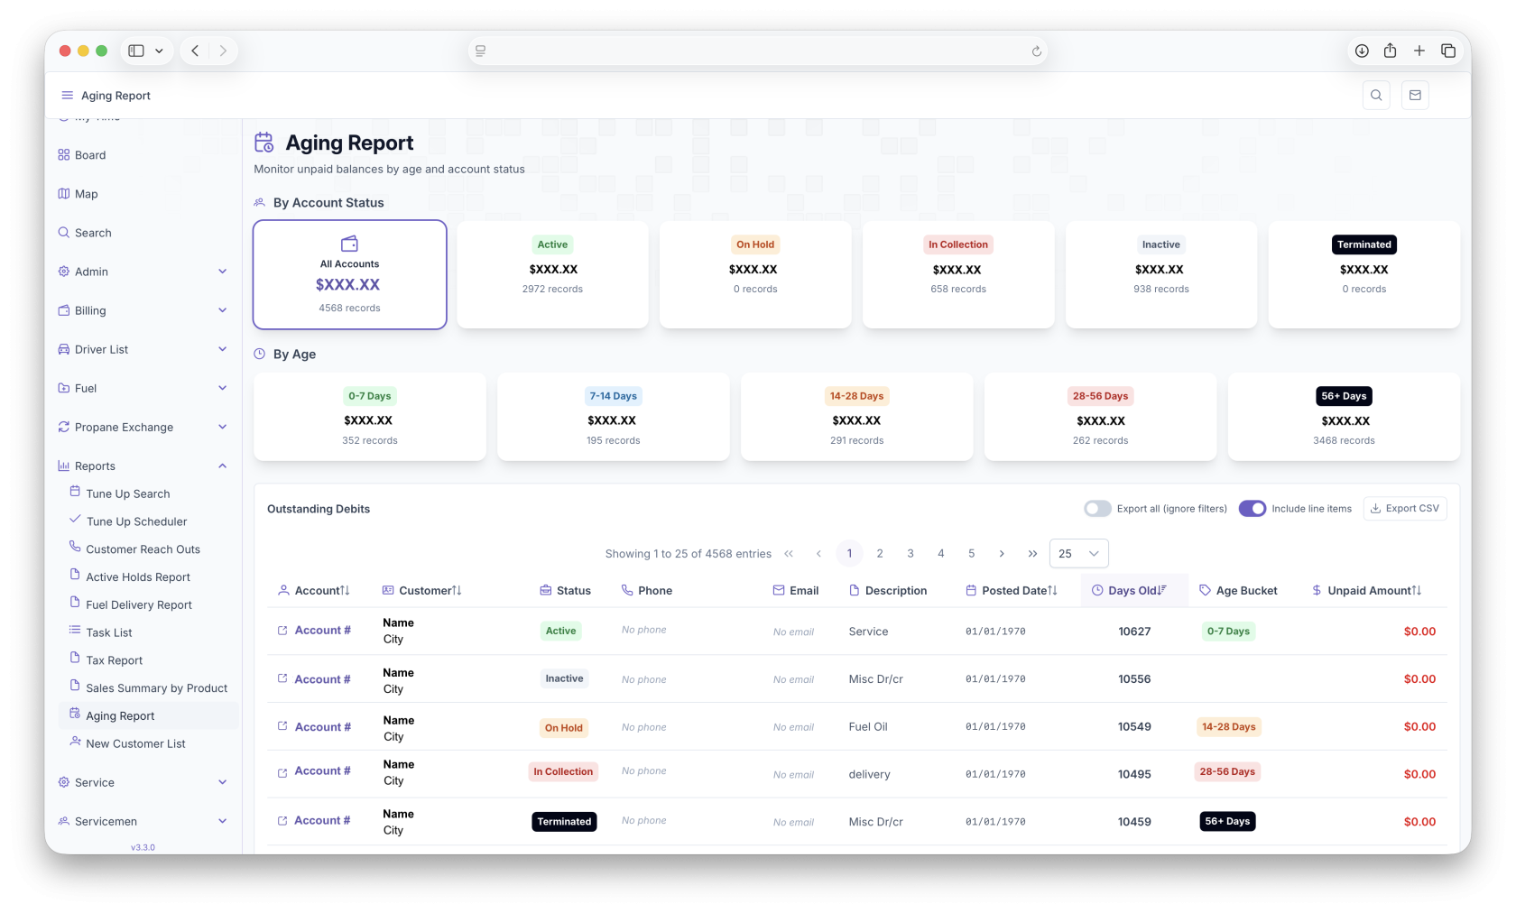Select Board in the sidebar navigation
Screen dimensions: 1516x913
point(90,155)
